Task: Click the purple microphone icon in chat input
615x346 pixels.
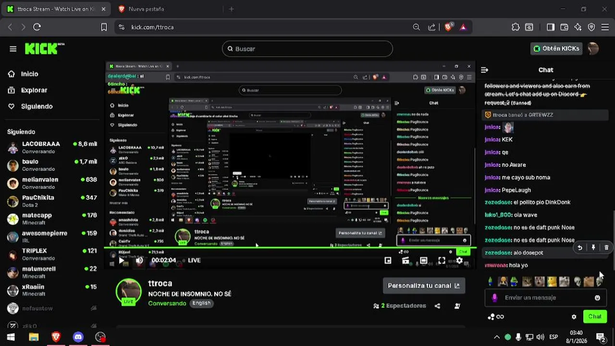Action: click(x=494, y=297)
